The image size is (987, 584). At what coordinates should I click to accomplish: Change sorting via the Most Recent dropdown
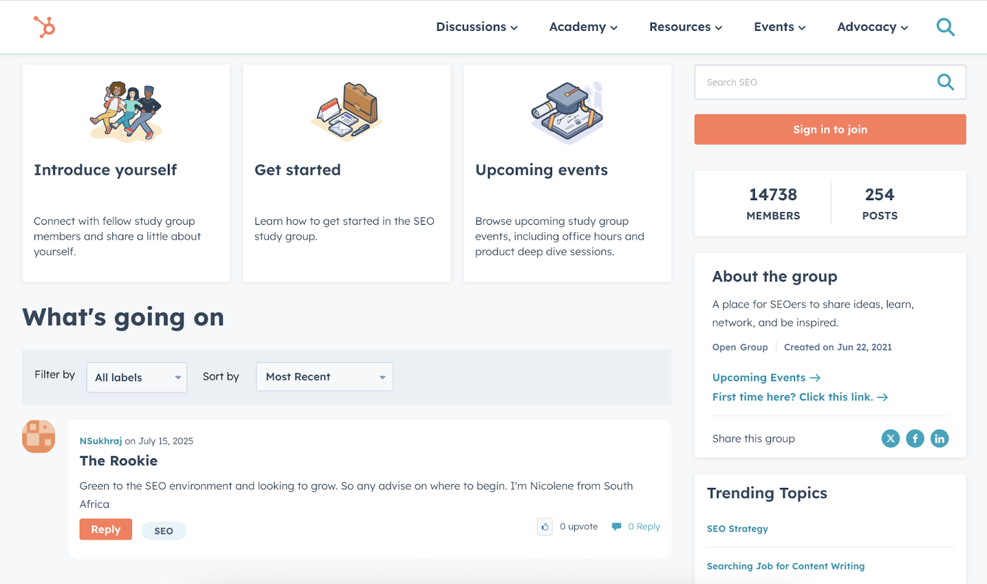324,376
